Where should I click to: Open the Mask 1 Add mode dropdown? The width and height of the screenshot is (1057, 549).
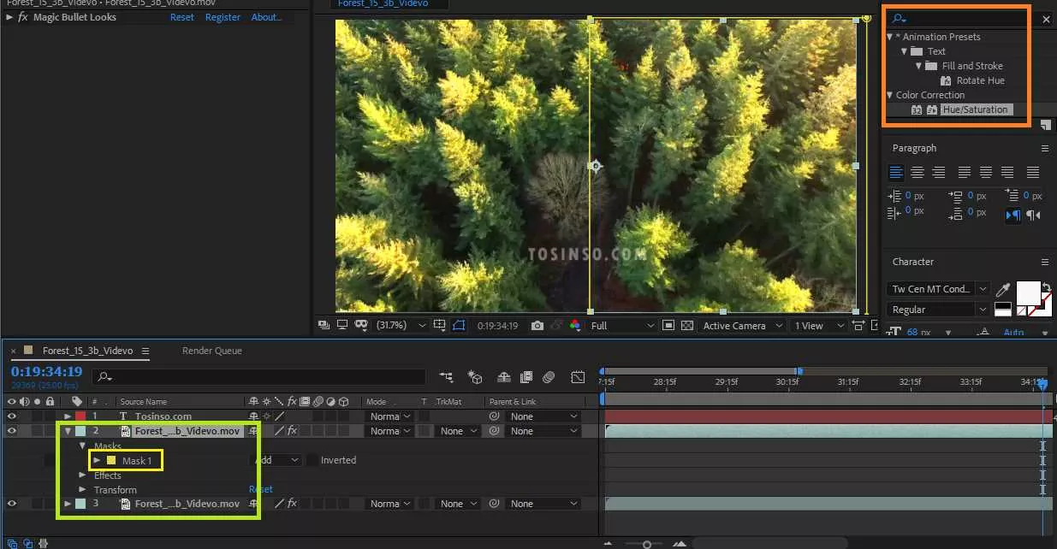(276, 460)
